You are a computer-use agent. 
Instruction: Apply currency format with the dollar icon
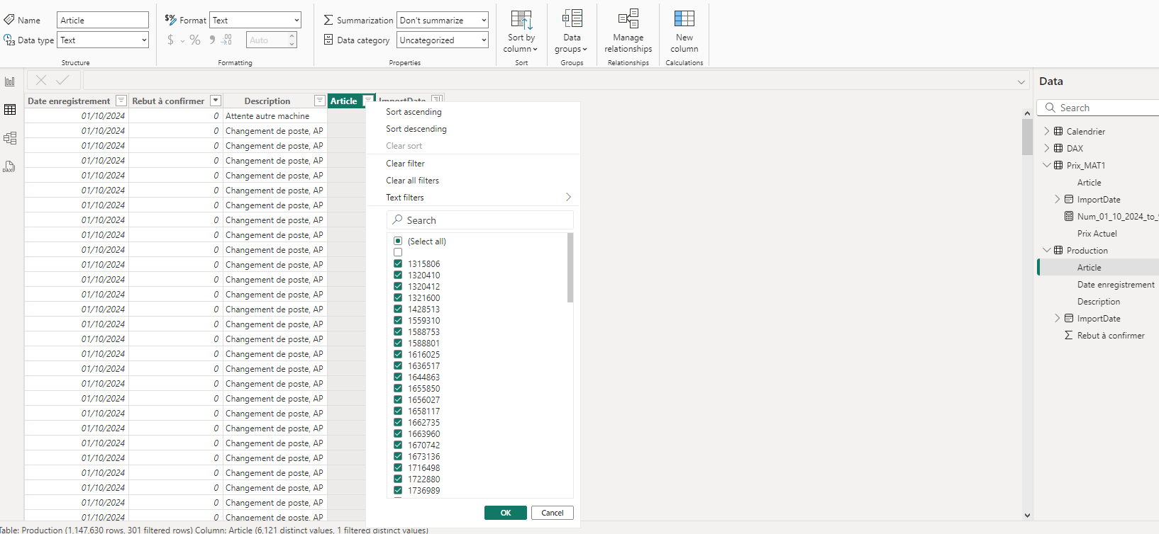[170, 40]
